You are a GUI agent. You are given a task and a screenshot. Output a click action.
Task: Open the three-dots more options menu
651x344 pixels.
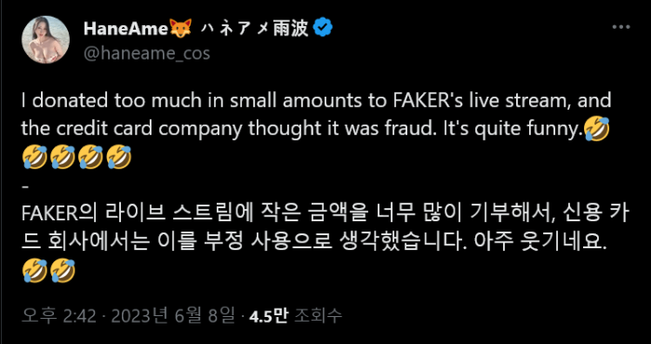pos(621,27)
